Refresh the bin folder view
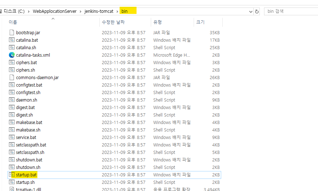Screen dimensions: 318x191 [x=257, y=11]
